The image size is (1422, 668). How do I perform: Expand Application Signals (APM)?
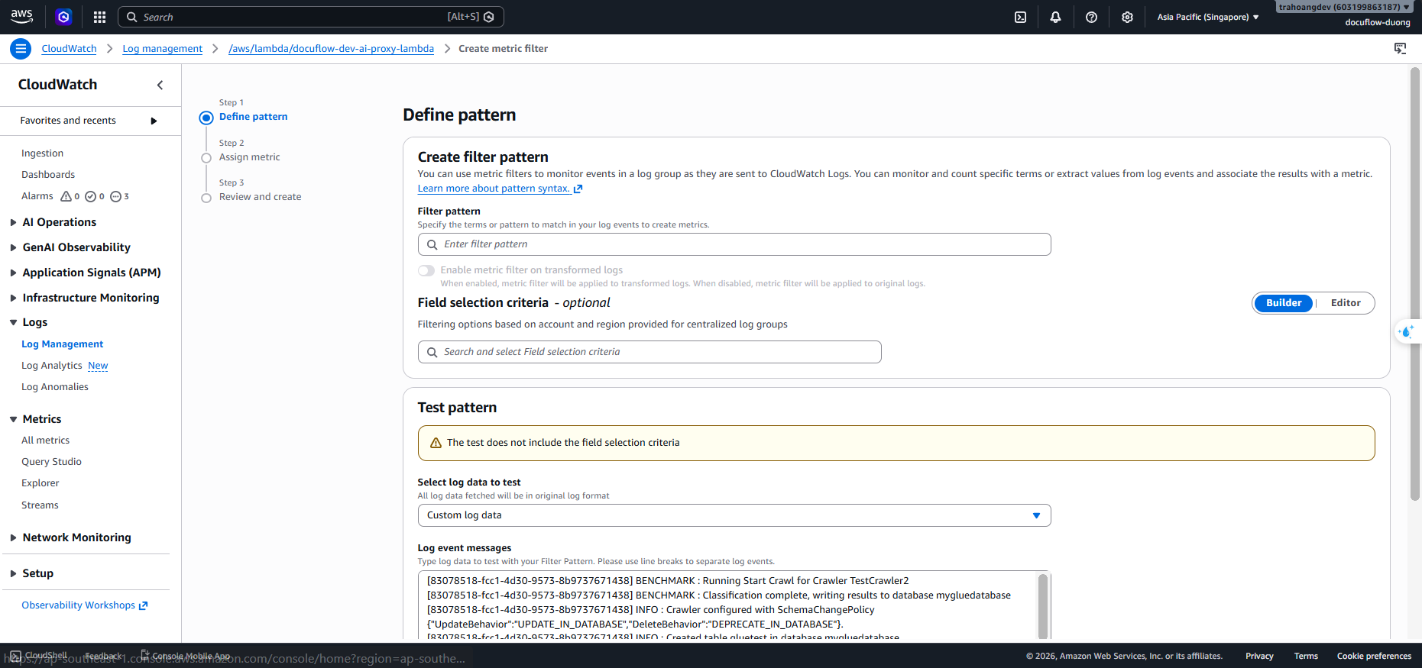click(x=14, y=273)
